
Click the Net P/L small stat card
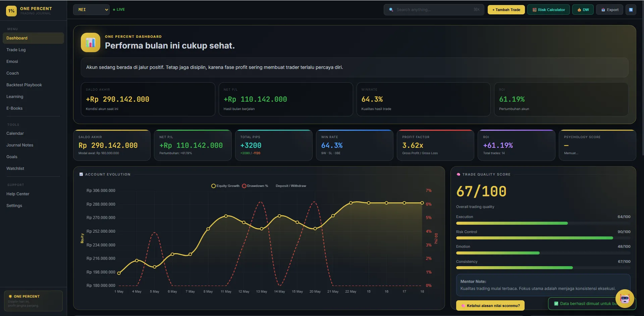click(x=193, y=145)
